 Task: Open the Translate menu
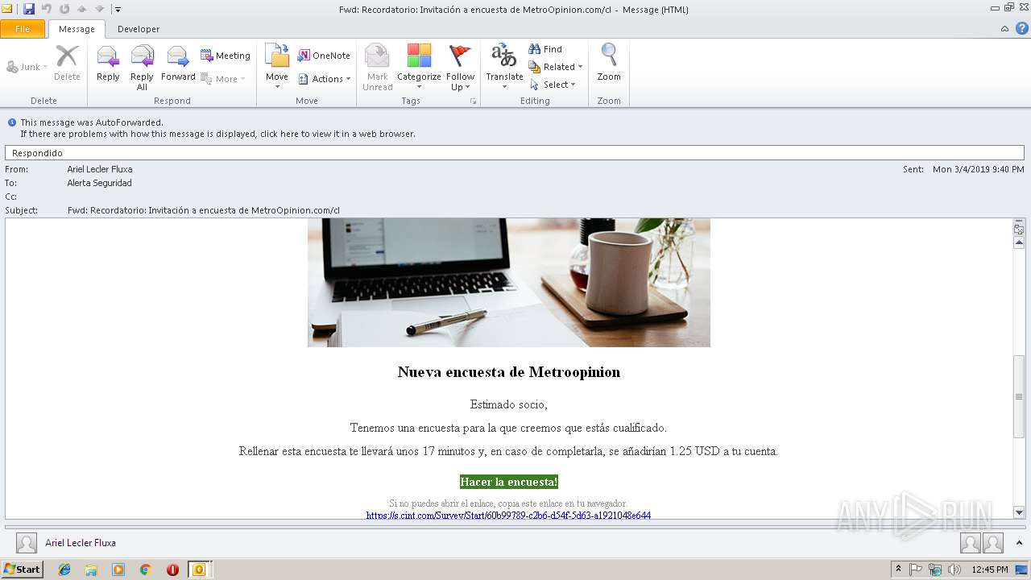[x=504, y=67]
